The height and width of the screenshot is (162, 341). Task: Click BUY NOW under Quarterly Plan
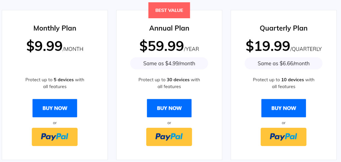(284, 108)
